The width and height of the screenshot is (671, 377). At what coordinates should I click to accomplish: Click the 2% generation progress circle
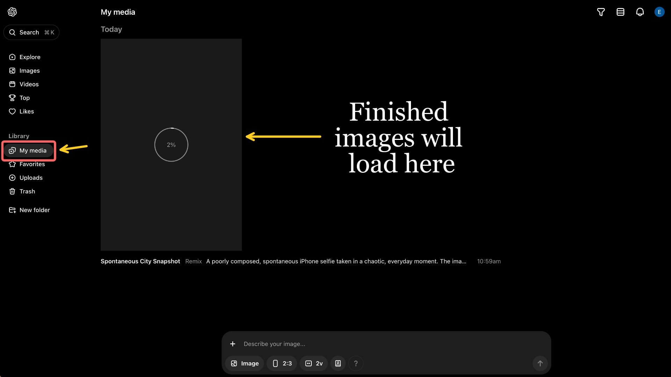click(171, 145)
